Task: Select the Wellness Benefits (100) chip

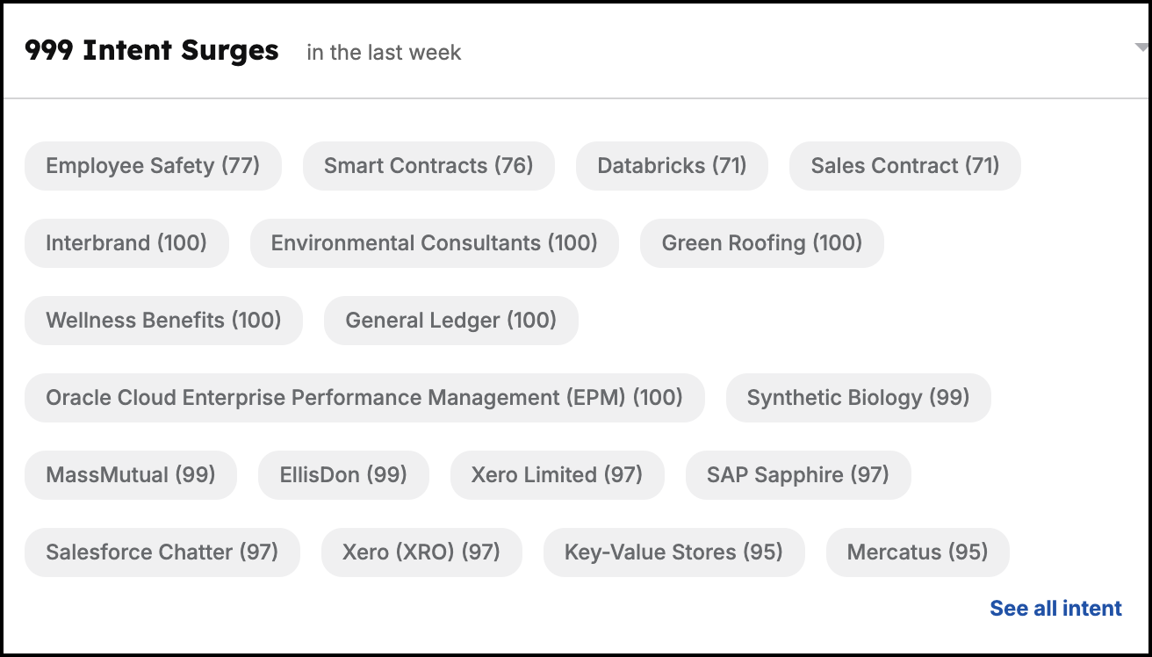Action: coord(163,321)
